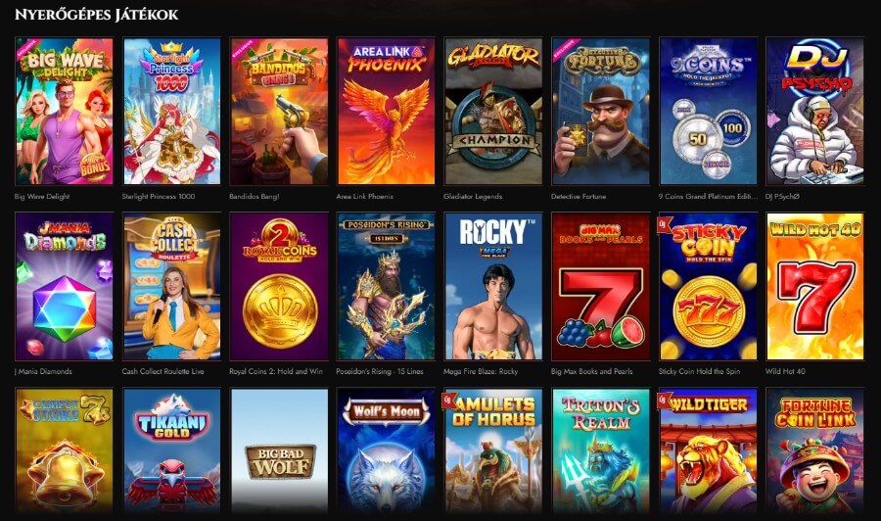Open the Tikaani Gold game tile

pyautogui.click(x=171, y=450)
